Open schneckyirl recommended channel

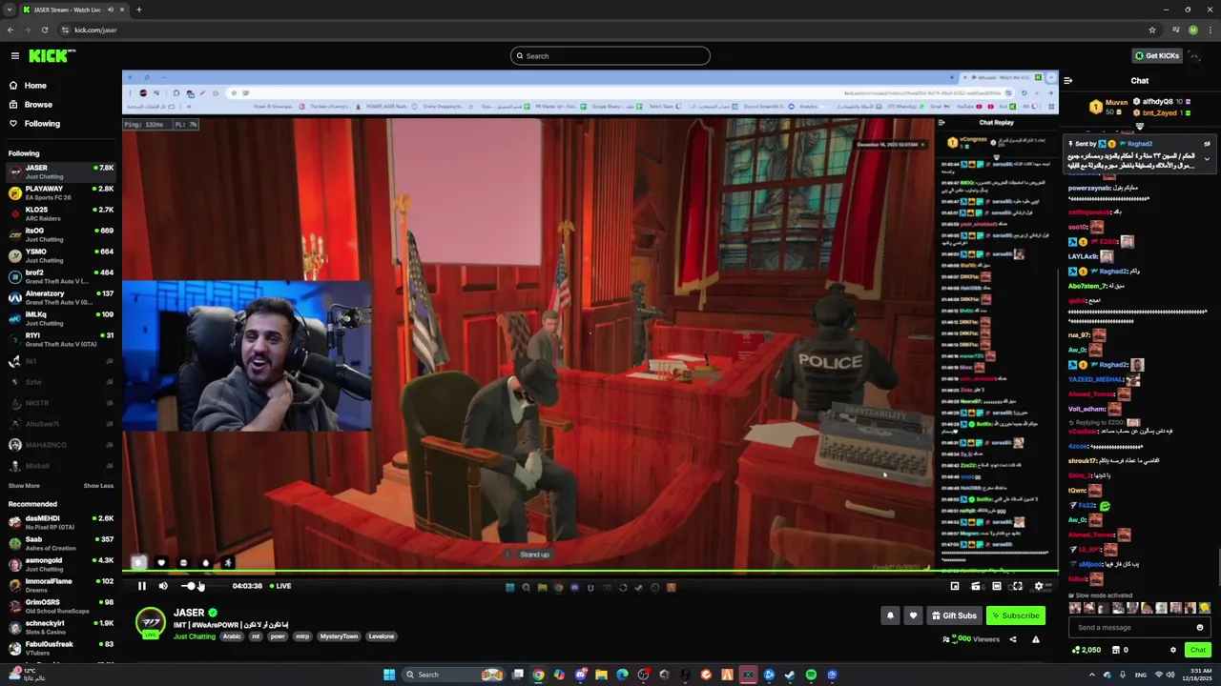(61, 627)
